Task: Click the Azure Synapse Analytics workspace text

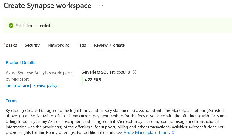Action: 39,73
